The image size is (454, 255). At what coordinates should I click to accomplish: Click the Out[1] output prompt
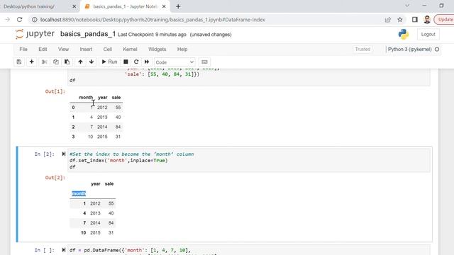(55, 91)
